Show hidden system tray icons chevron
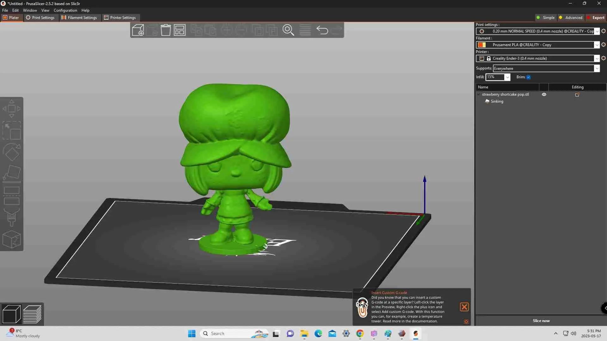This screenshot has height=341, width=607. click(555, 333)
